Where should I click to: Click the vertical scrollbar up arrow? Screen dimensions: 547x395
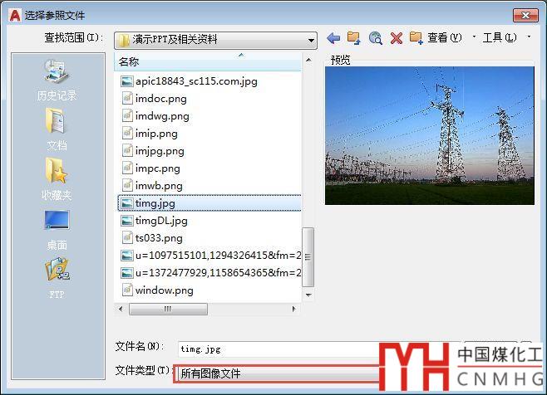coord(308,60)
